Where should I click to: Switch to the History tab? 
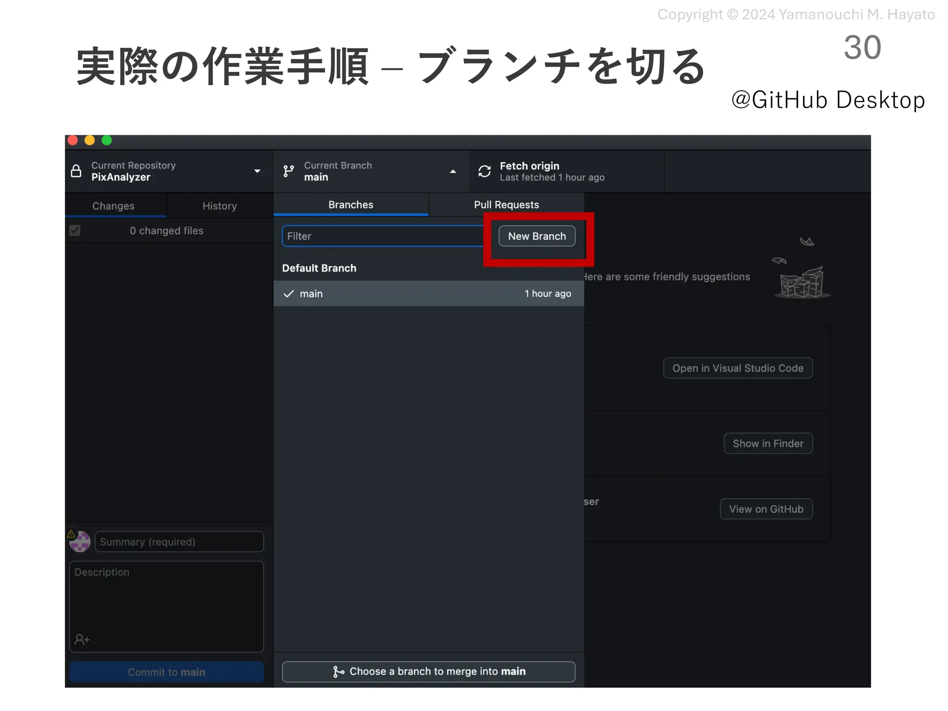tap(220, 206)
